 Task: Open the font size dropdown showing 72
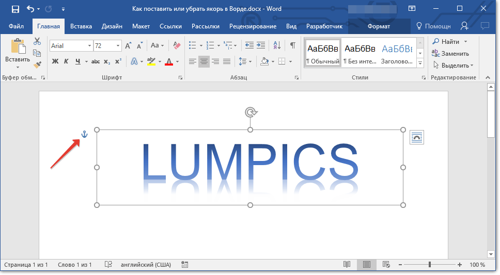click(107, 46)
